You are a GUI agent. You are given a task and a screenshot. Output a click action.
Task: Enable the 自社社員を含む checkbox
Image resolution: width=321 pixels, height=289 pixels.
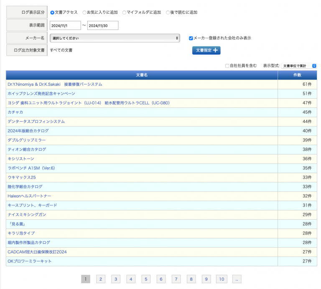tap(227, 66)
